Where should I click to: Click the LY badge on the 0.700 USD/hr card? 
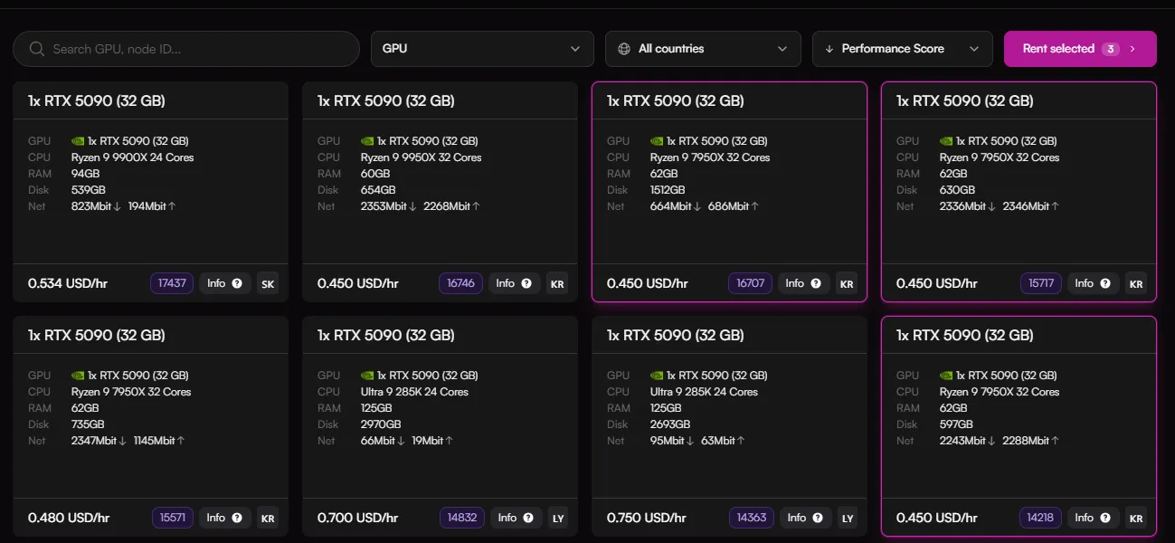558,518
